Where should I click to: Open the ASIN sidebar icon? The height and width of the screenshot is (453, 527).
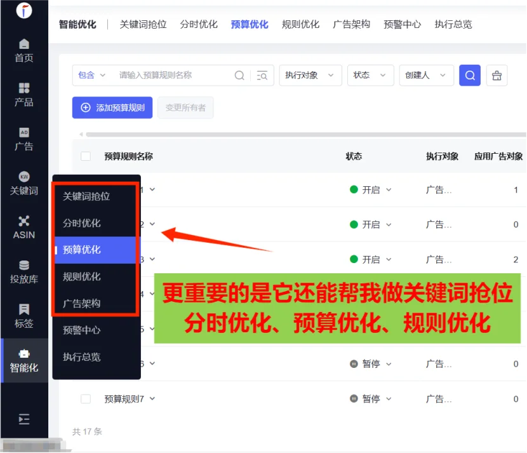[24, 227]
